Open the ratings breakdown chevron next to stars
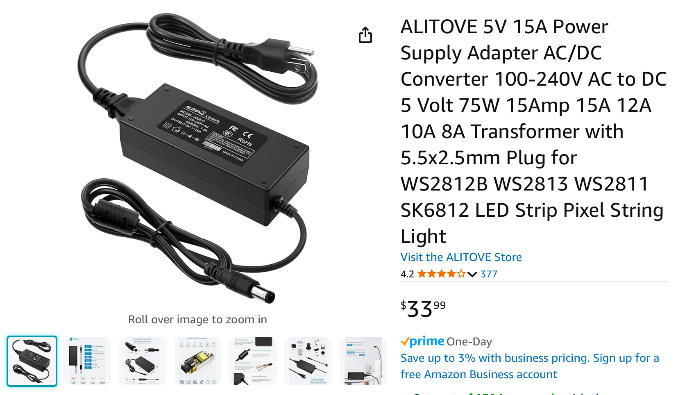The height and width of the screenshot is (395, 678). pyautogui.click(x=472, y=274)
